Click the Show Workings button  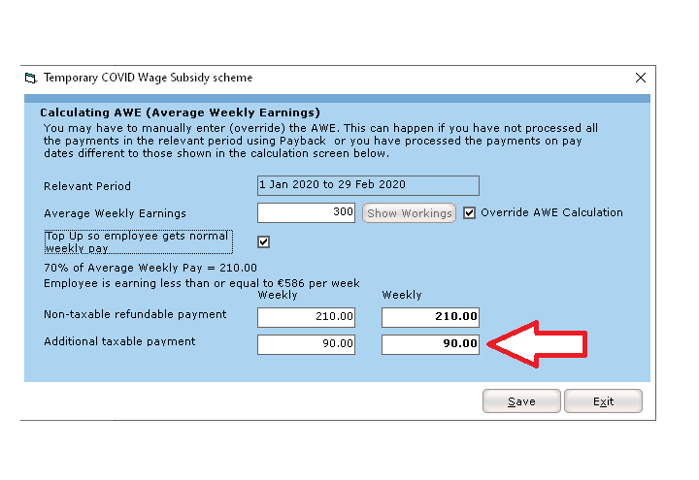pyautogui.click(x=409, y=213)
